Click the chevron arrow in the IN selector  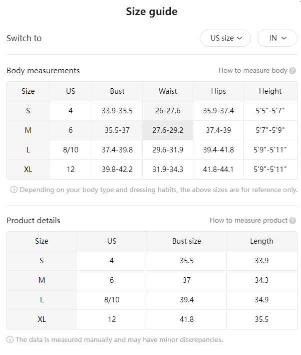284,38
